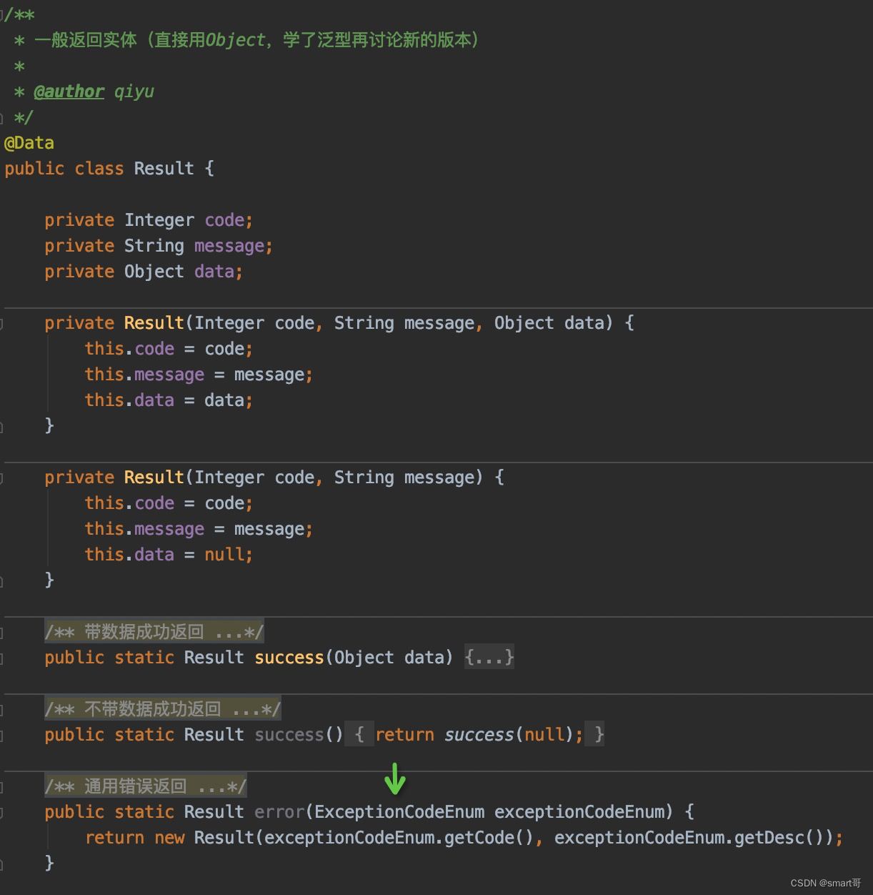Click String type in the private message field
The height and width of the screenshot is (895, 873).
(x=154, y=246)
